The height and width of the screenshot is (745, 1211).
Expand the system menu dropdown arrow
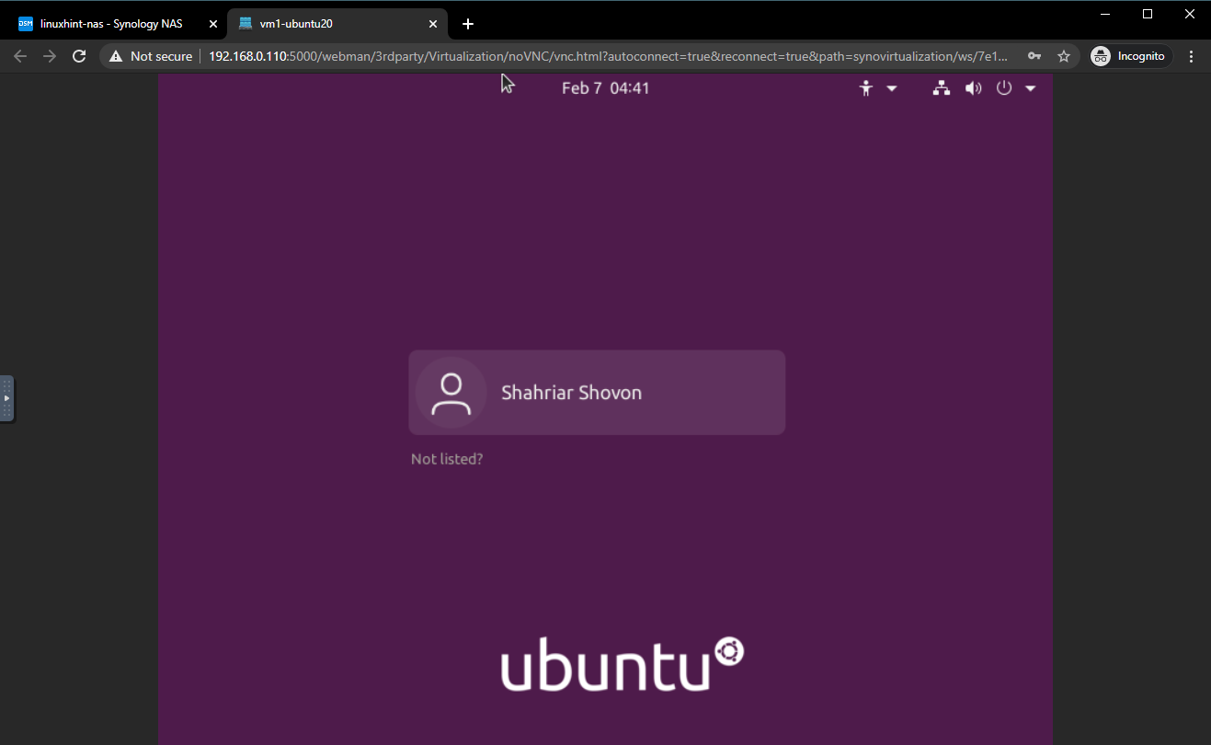click(x=1030, y=88)
